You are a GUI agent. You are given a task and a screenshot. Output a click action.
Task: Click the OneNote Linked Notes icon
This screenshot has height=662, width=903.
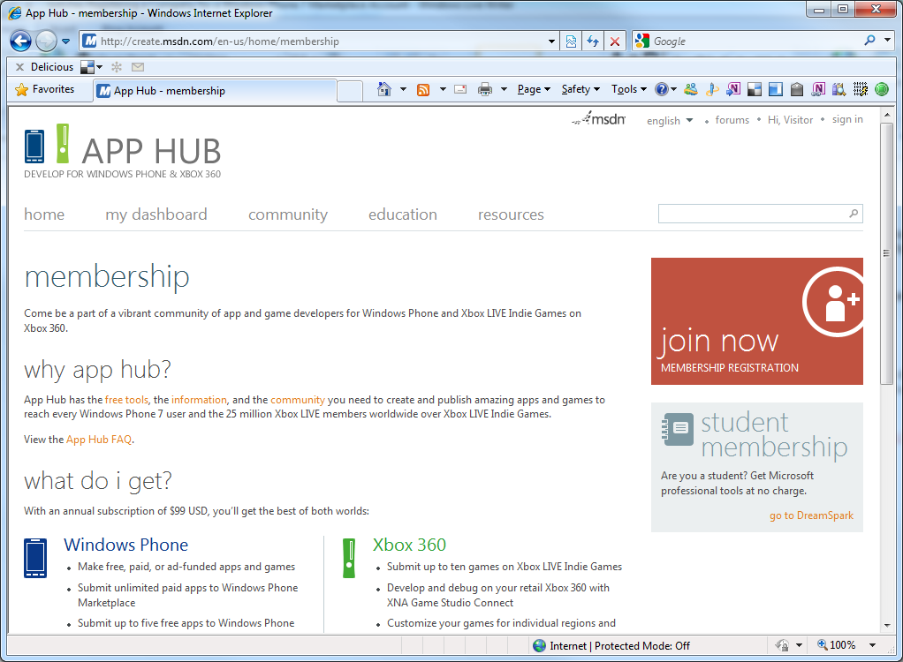[x=818, y=89]
